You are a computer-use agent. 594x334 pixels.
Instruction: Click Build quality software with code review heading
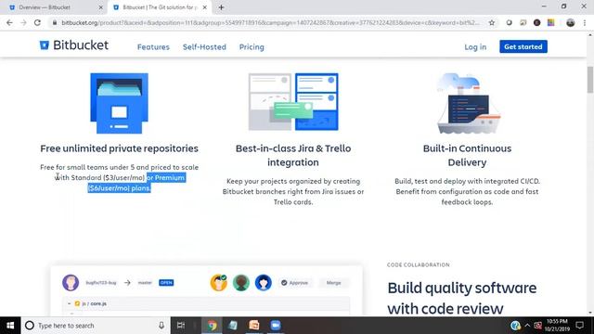pyautogui.click(x=462, y=298)
